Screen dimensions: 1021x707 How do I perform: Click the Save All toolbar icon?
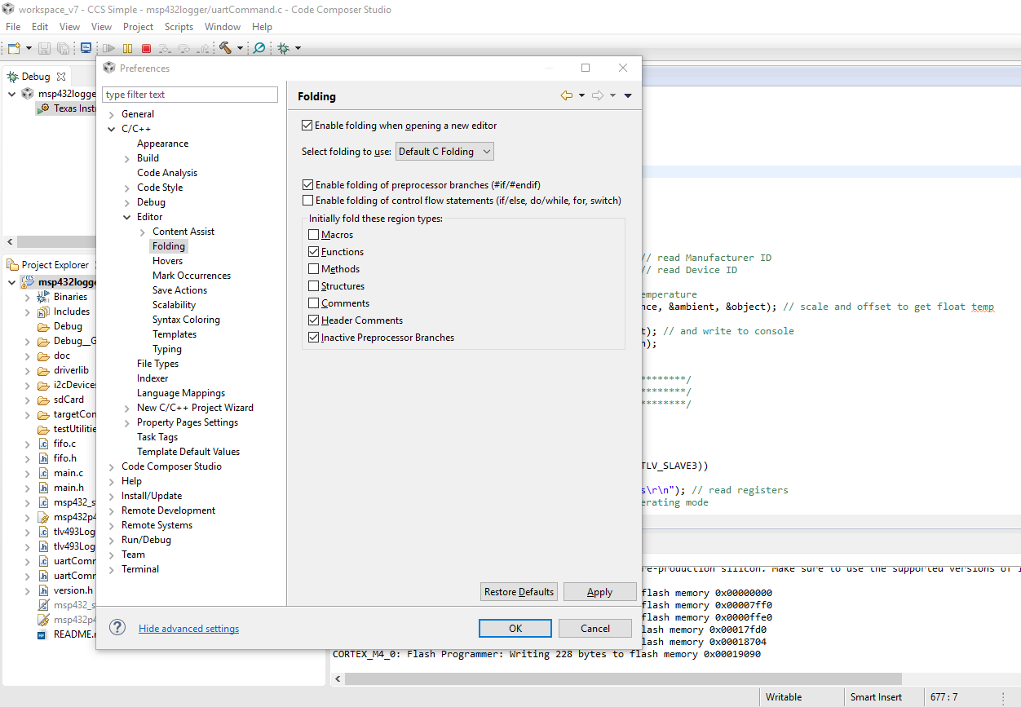[63, 48]
